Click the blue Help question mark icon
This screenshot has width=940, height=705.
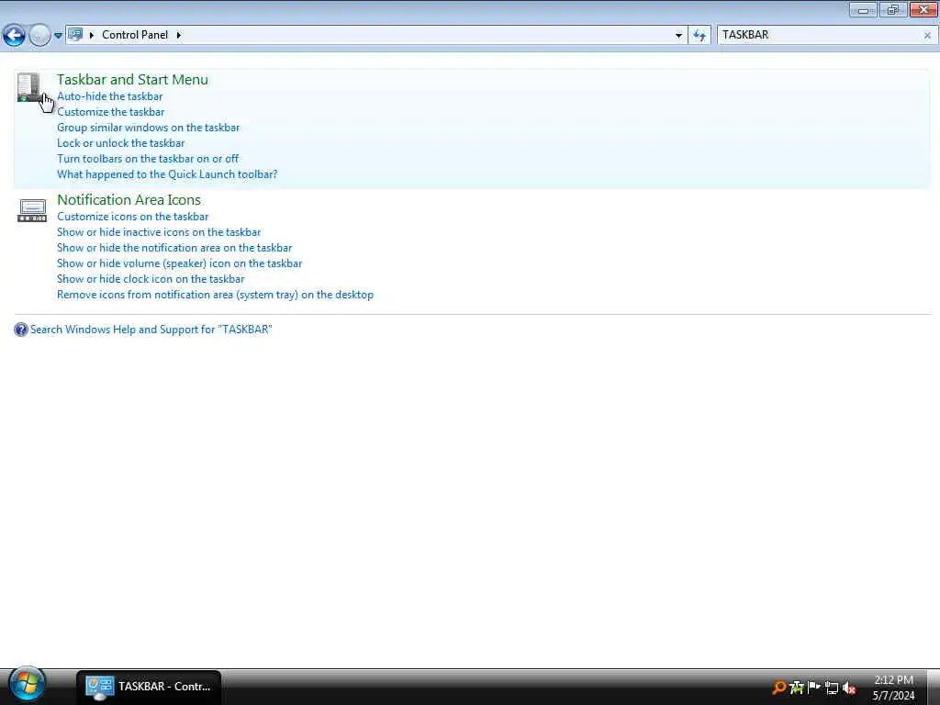tap(21, 330)
